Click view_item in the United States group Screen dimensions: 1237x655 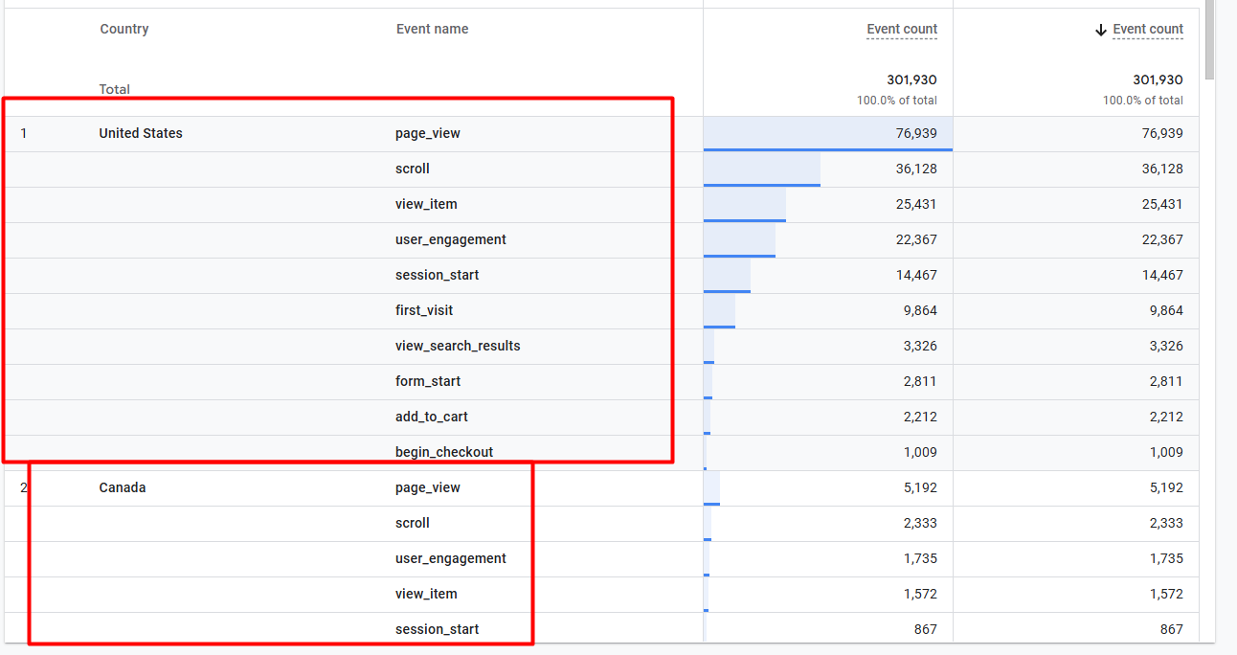pos(426,204)
